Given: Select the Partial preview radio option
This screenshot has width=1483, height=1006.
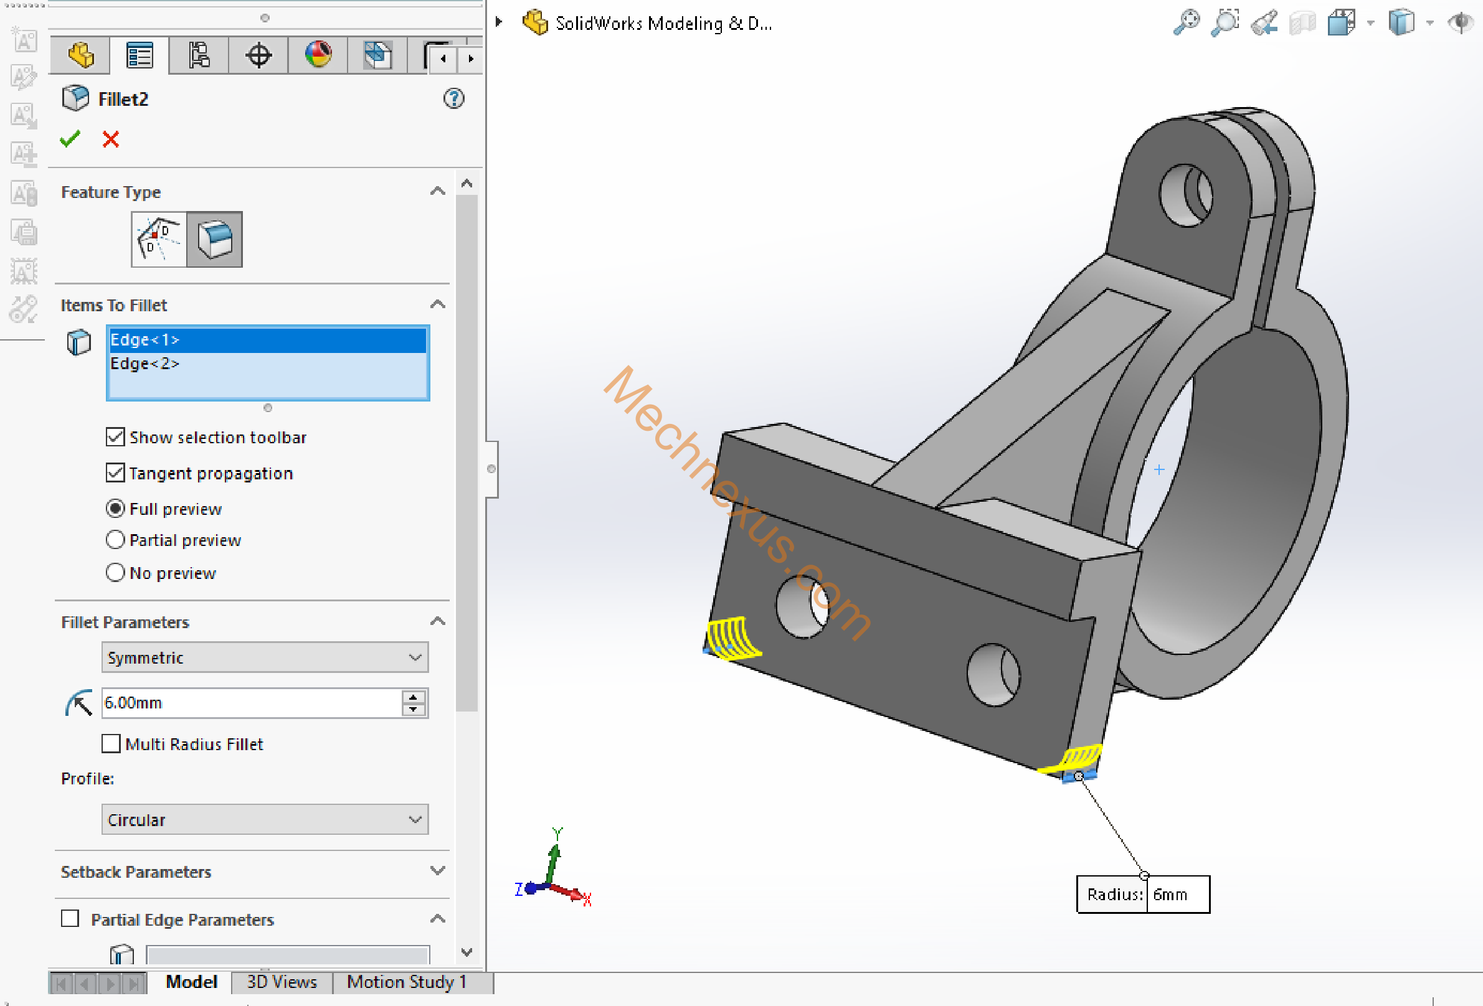Looking at the screenshot, I should coord(115,540).
